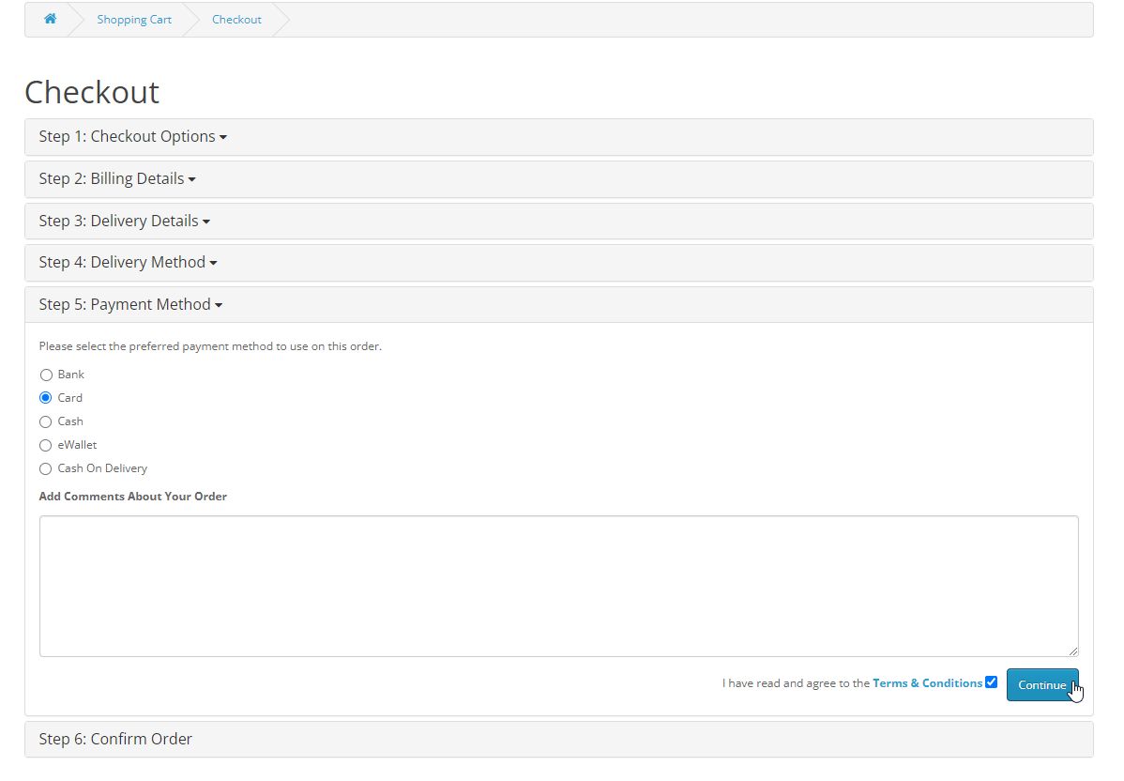Open the Terms & Conditions link
This screenshot has height=781, width=1124.
(927, 683)
